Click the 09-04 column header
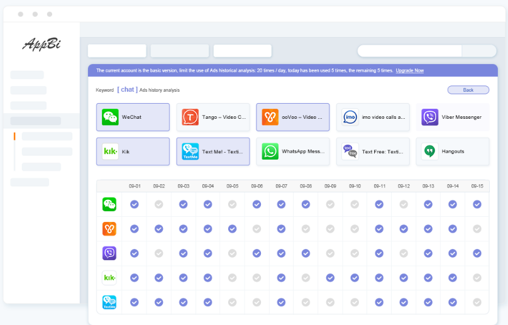Image resolution: width=508 pixels, height=325 pixels. [x=207, y=186]
